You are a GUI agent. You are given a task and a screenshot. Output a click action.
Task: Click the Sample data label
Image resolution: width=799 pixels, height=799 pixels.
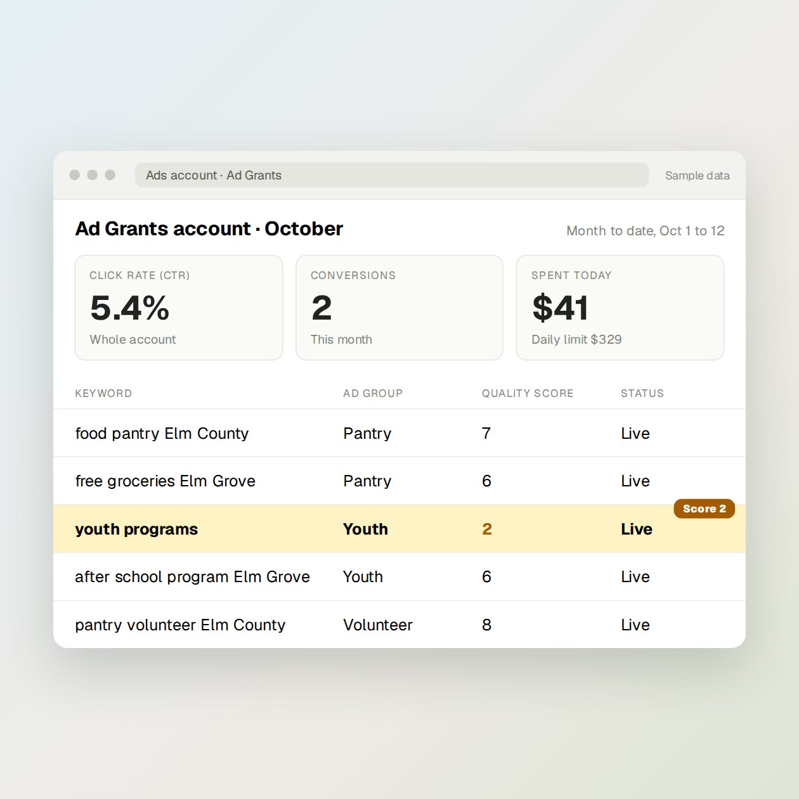pos(697,176)
